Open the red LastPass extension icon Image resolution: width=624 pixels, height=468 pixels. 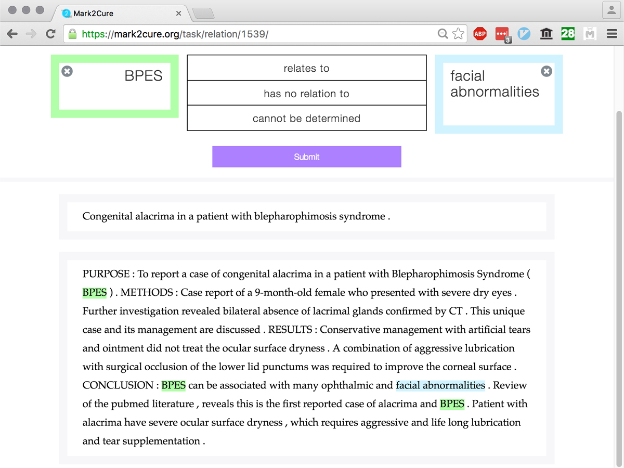coord(502,34)
